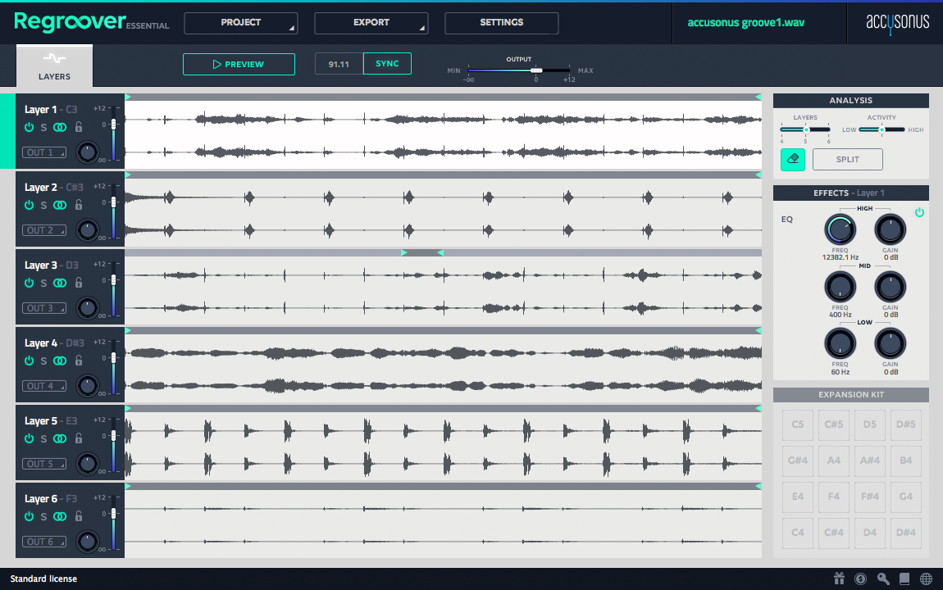Select expansion kit pad C5
The image size is (943, 590).
coord(798,424)
